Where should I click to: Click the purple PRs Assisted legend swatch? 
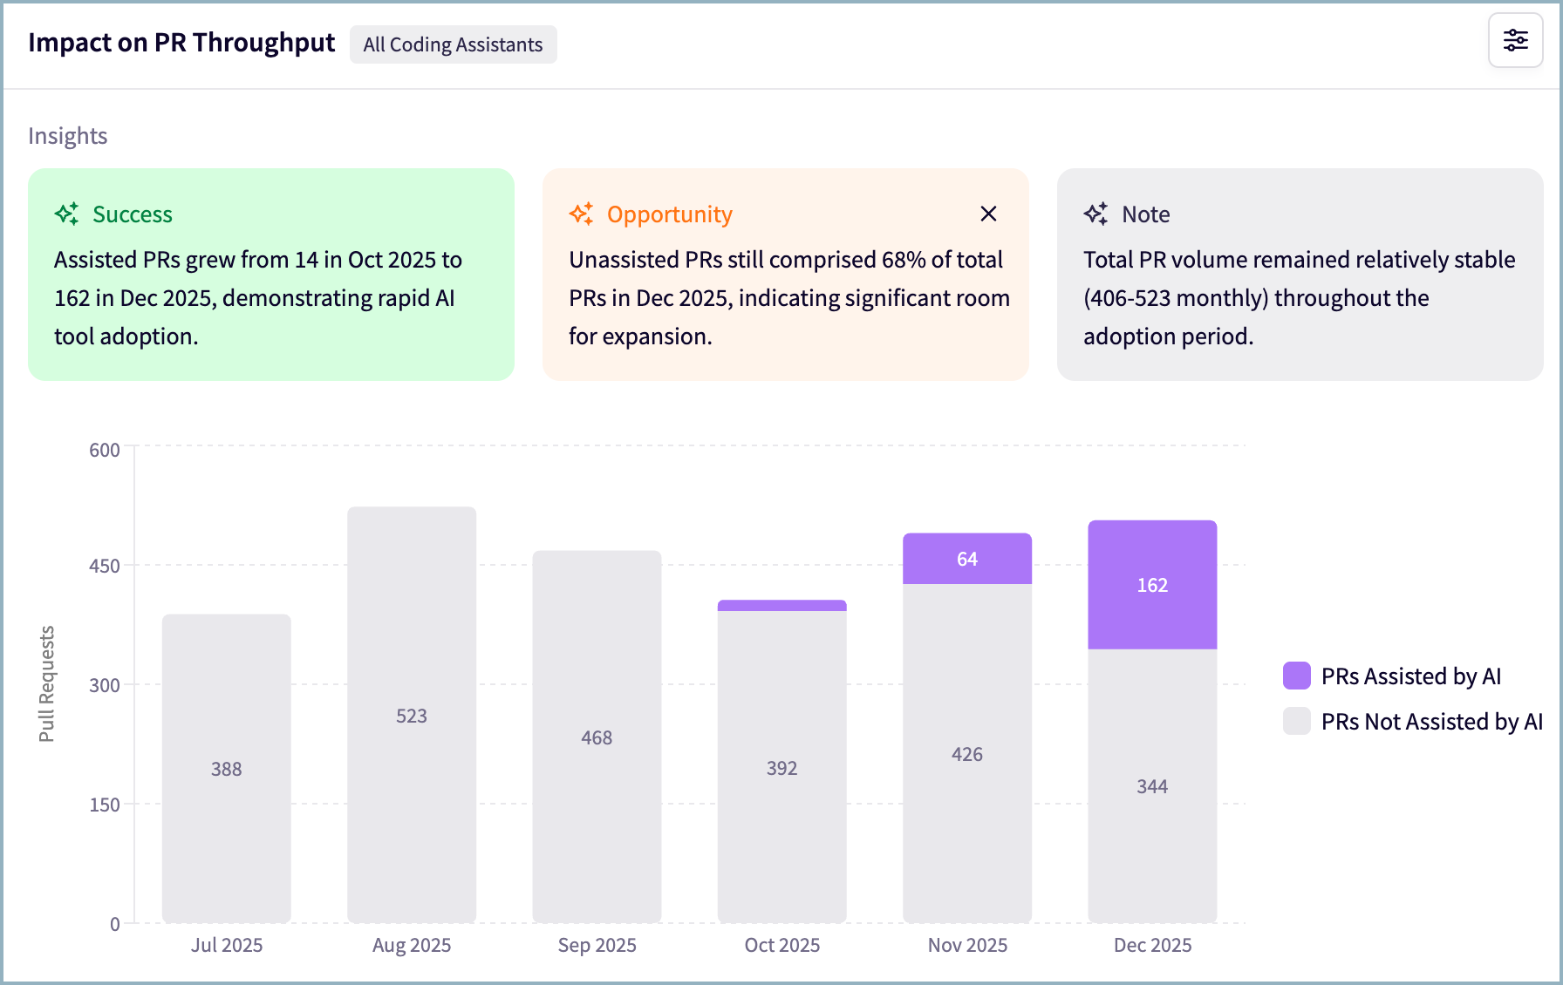click(x=1296, y=676)
